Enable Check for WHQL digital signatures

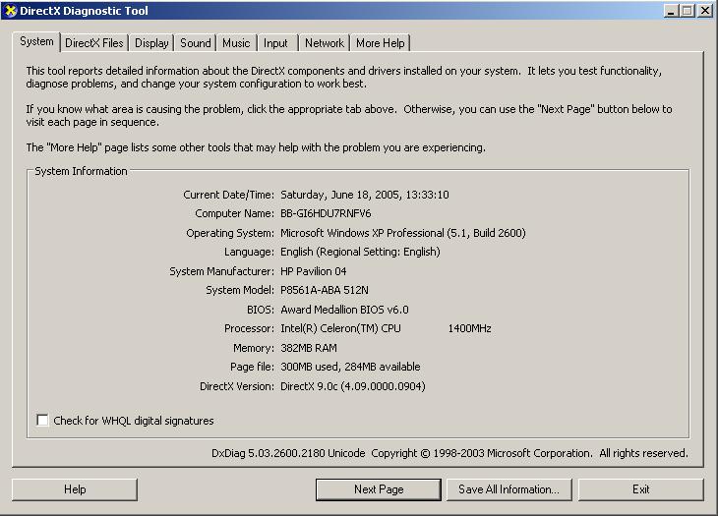[x=42, y=421]
